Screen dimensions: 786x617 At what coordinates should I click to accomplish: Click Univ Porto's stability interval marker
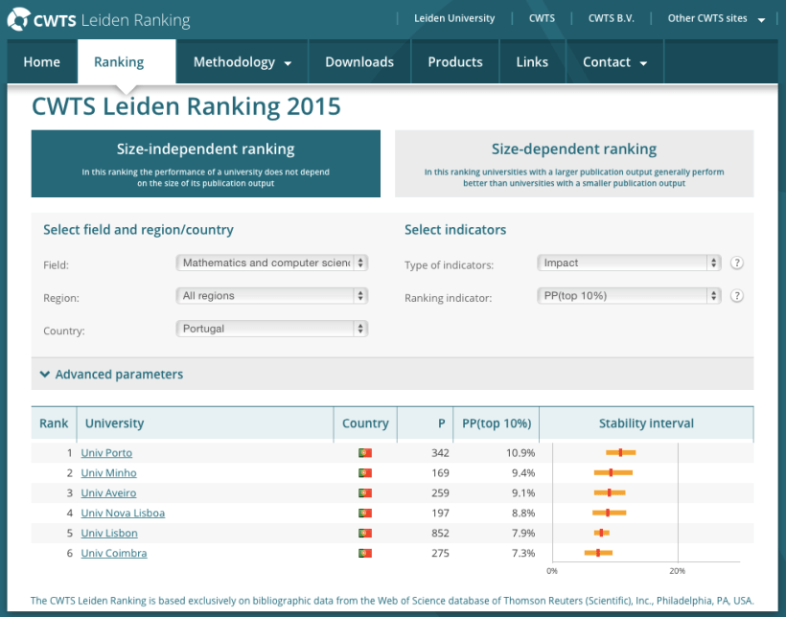pyautogui.click(x=620, y=452)
